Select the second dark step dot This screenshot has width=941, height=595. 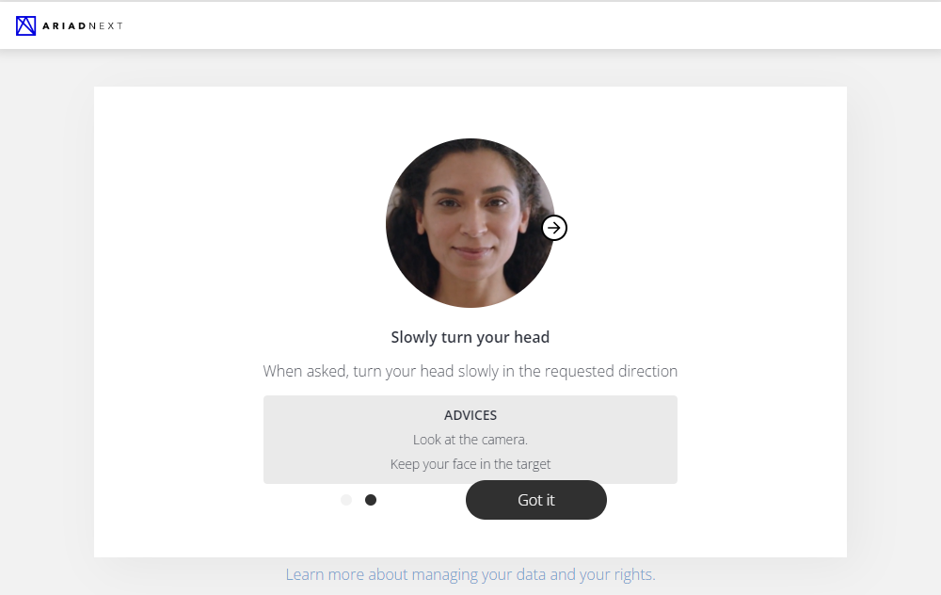[371, 500]
